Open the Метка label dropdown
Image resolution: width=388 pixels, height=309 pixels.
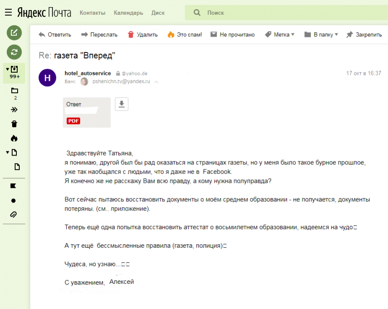(x=280, y=35)
